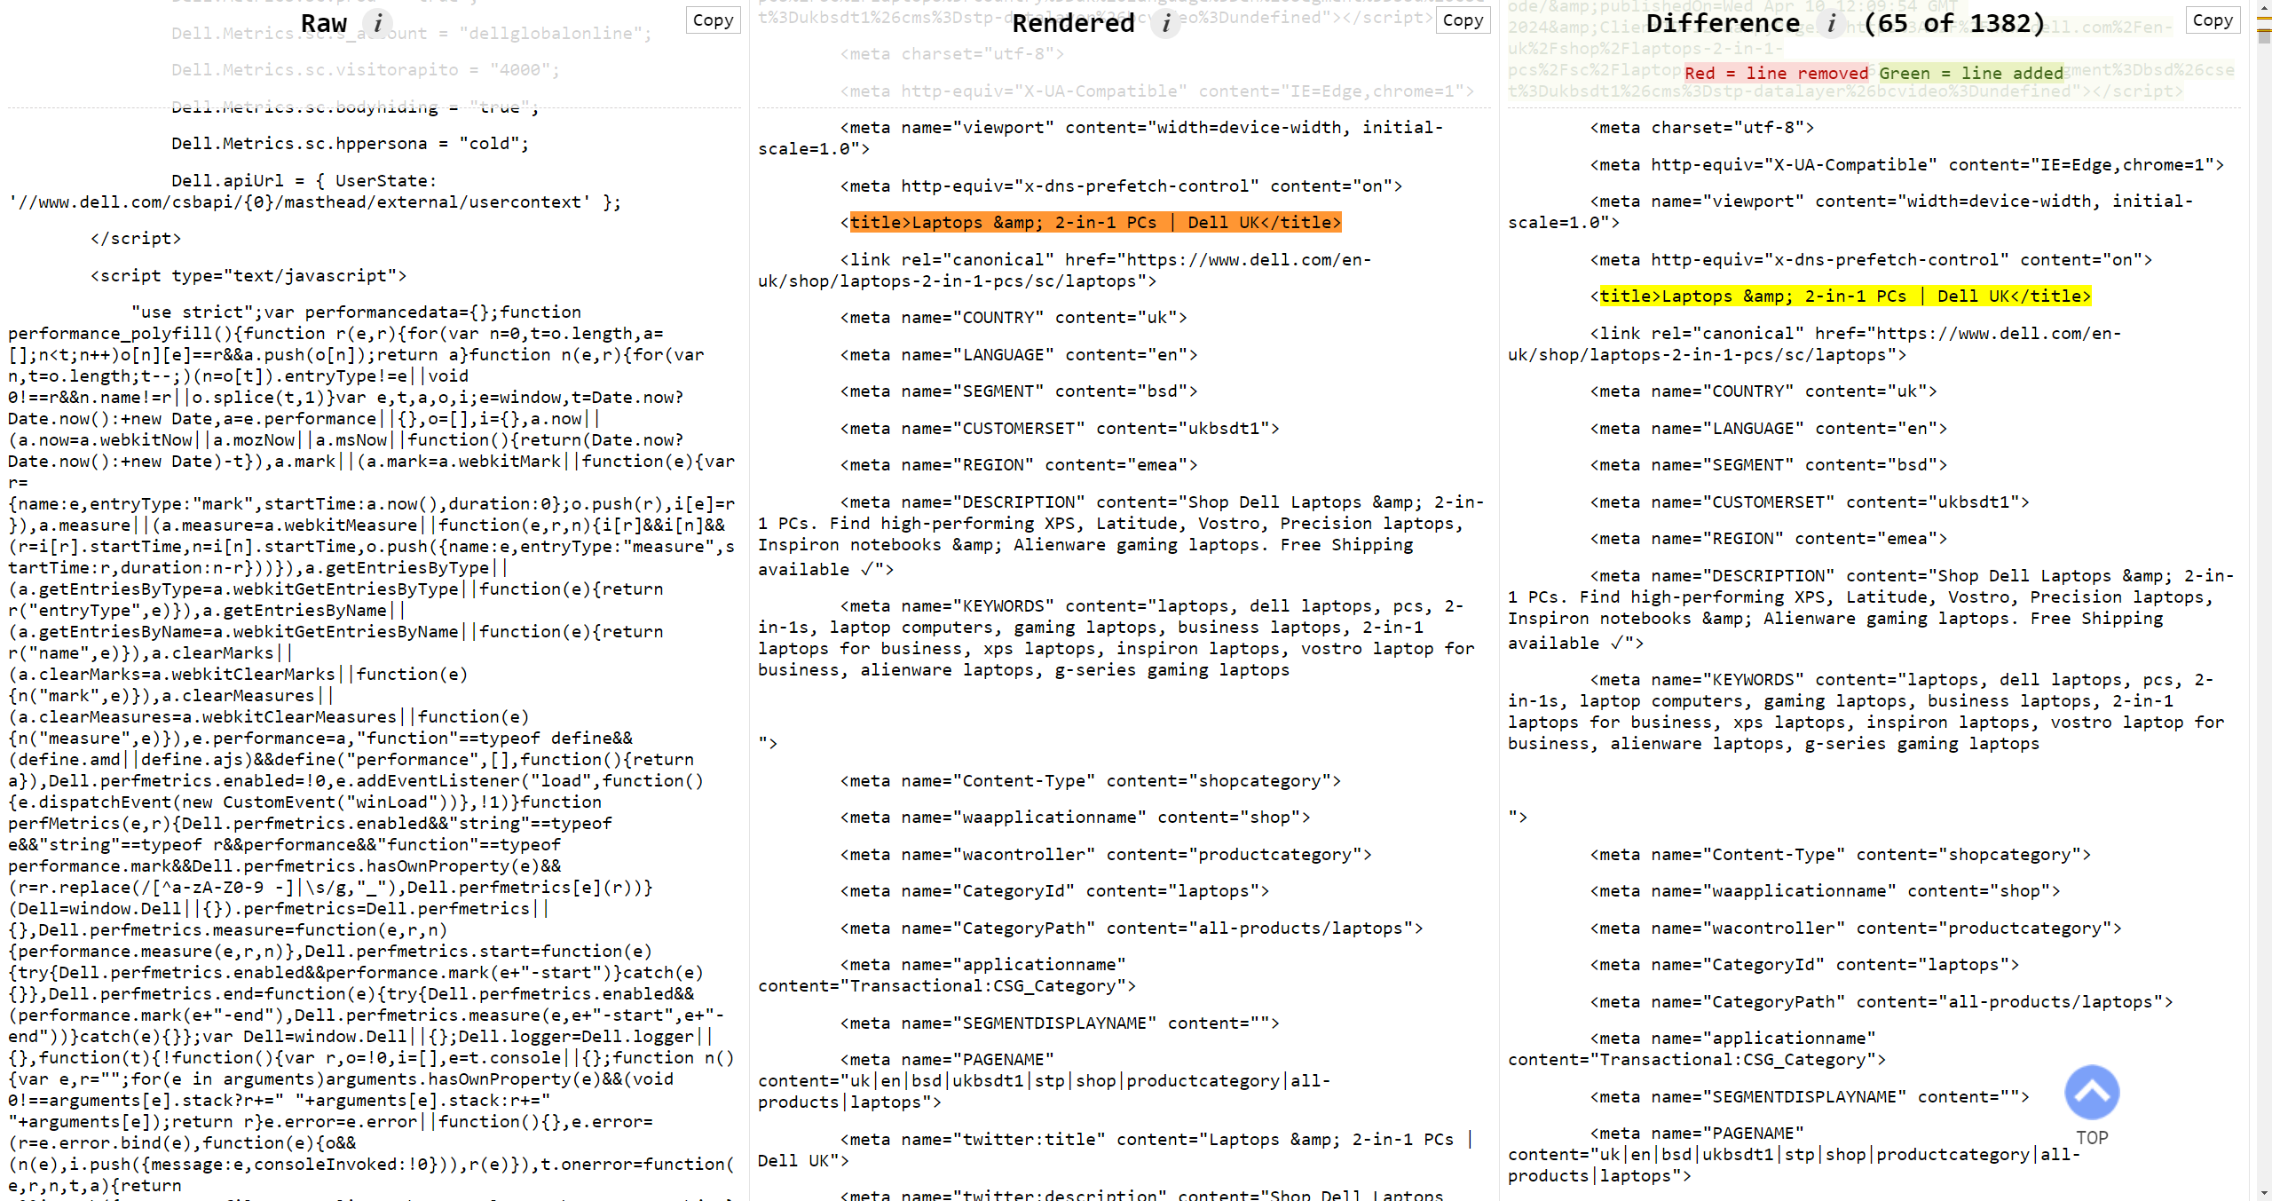
Task: Click meta name="SEGMENT" line in Rendered
Action: coord(1019,391)
